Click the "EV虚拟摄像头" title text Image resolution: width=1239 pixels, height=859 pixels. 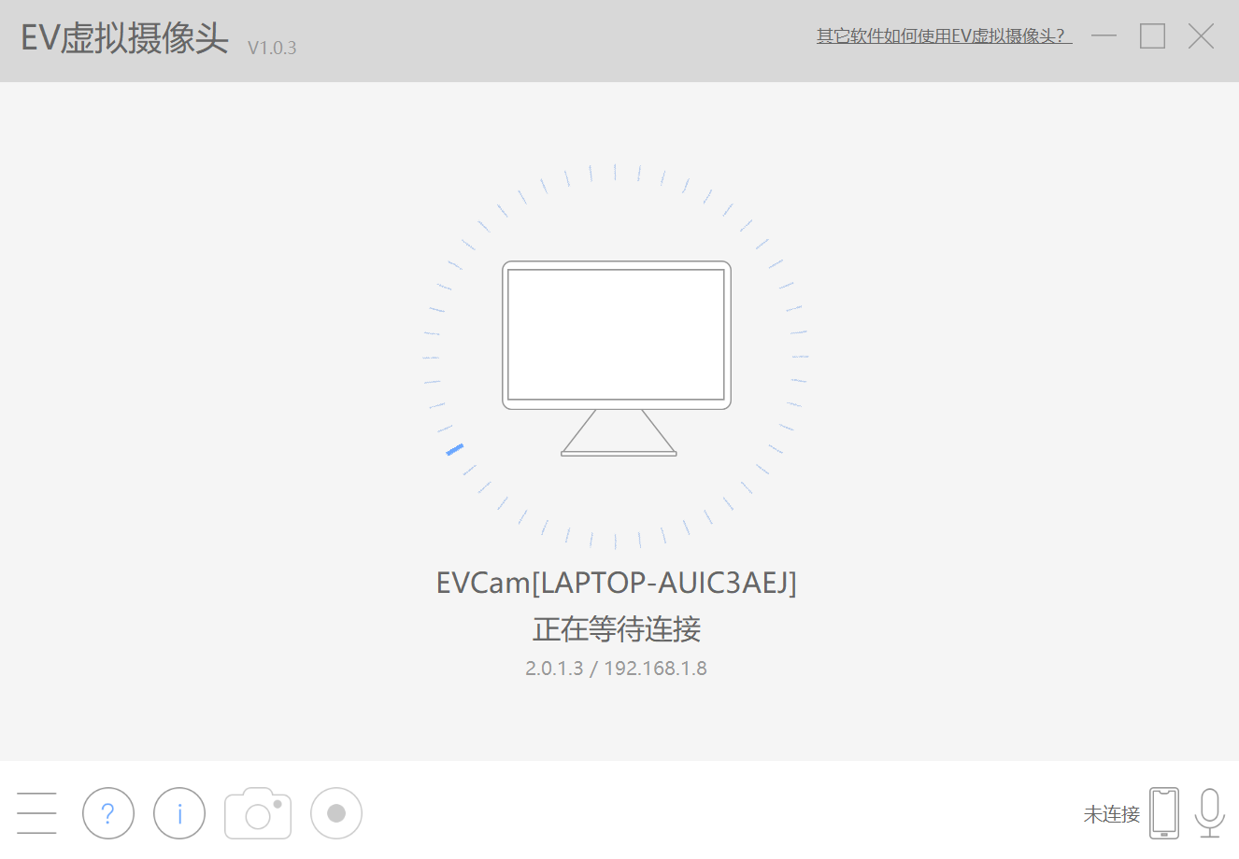125,38
